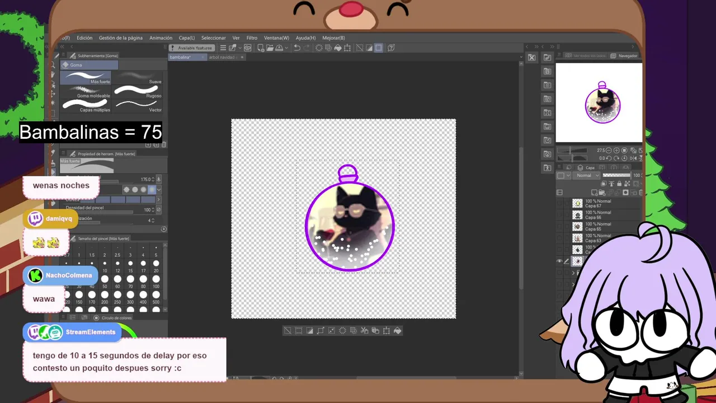This screenshot has height=403, width=716.
Task: Click the Deselect icon in command bar
Action: (x=360, y=48)
